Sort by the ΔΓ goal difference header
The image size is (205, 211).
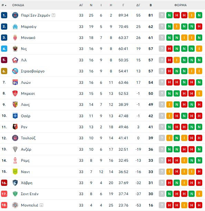click(x=138, y=5)
